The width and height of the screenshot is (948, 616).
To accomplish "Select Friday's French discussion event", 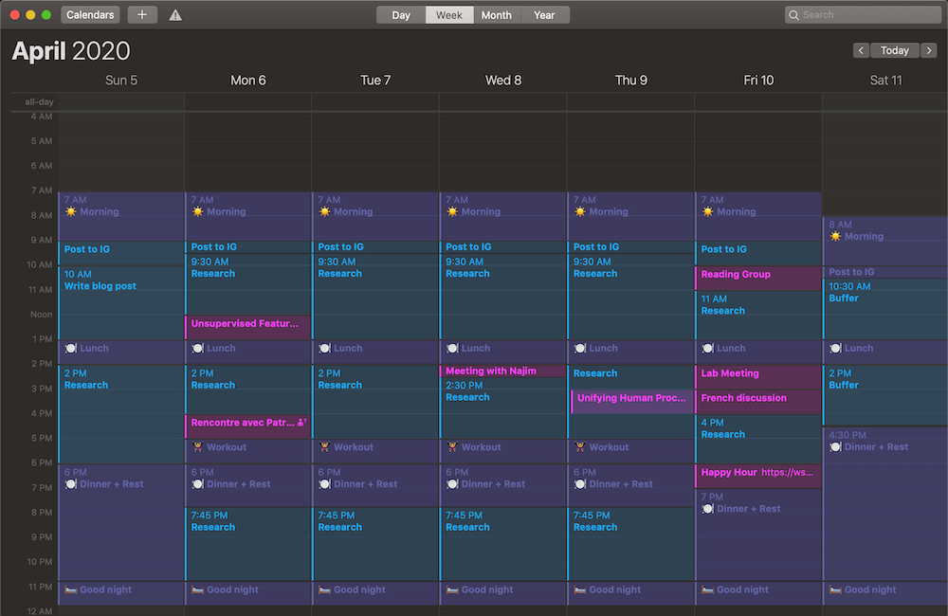I will tap(758, 402).
